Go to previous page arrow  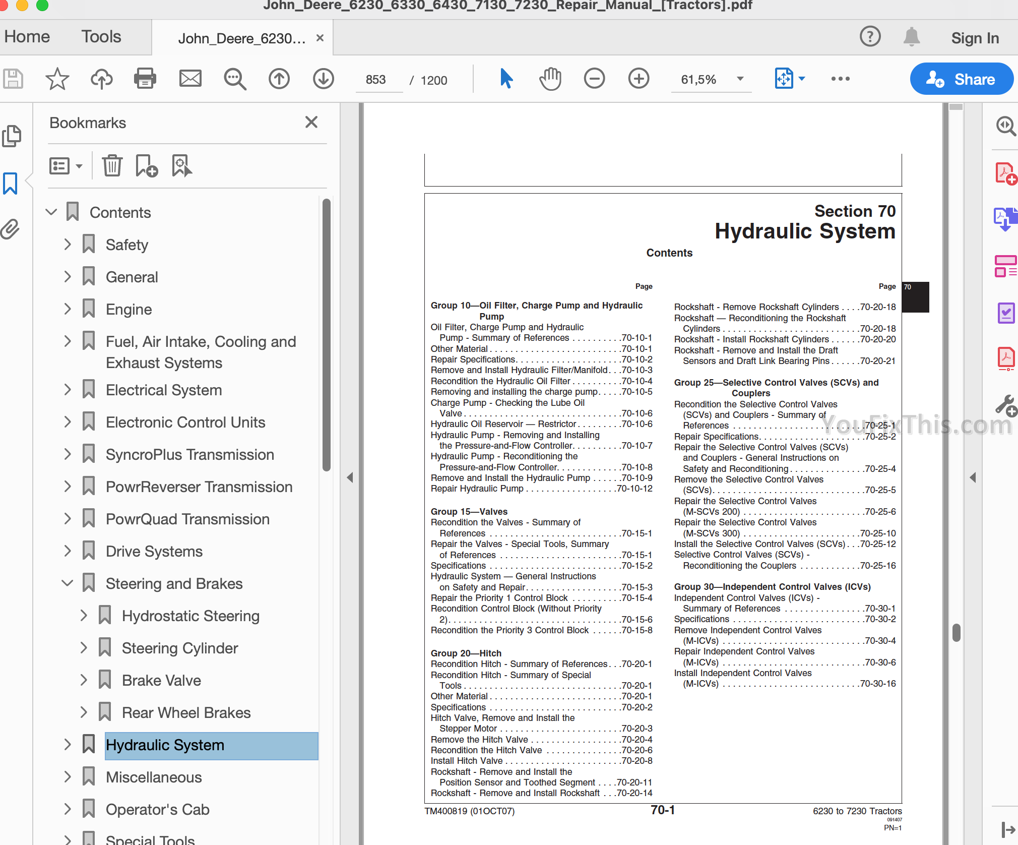pos(279,79)
